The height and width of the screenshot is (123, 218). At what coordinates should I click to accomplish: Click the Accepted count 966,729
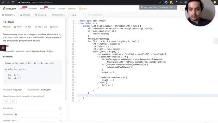[17, 90]
